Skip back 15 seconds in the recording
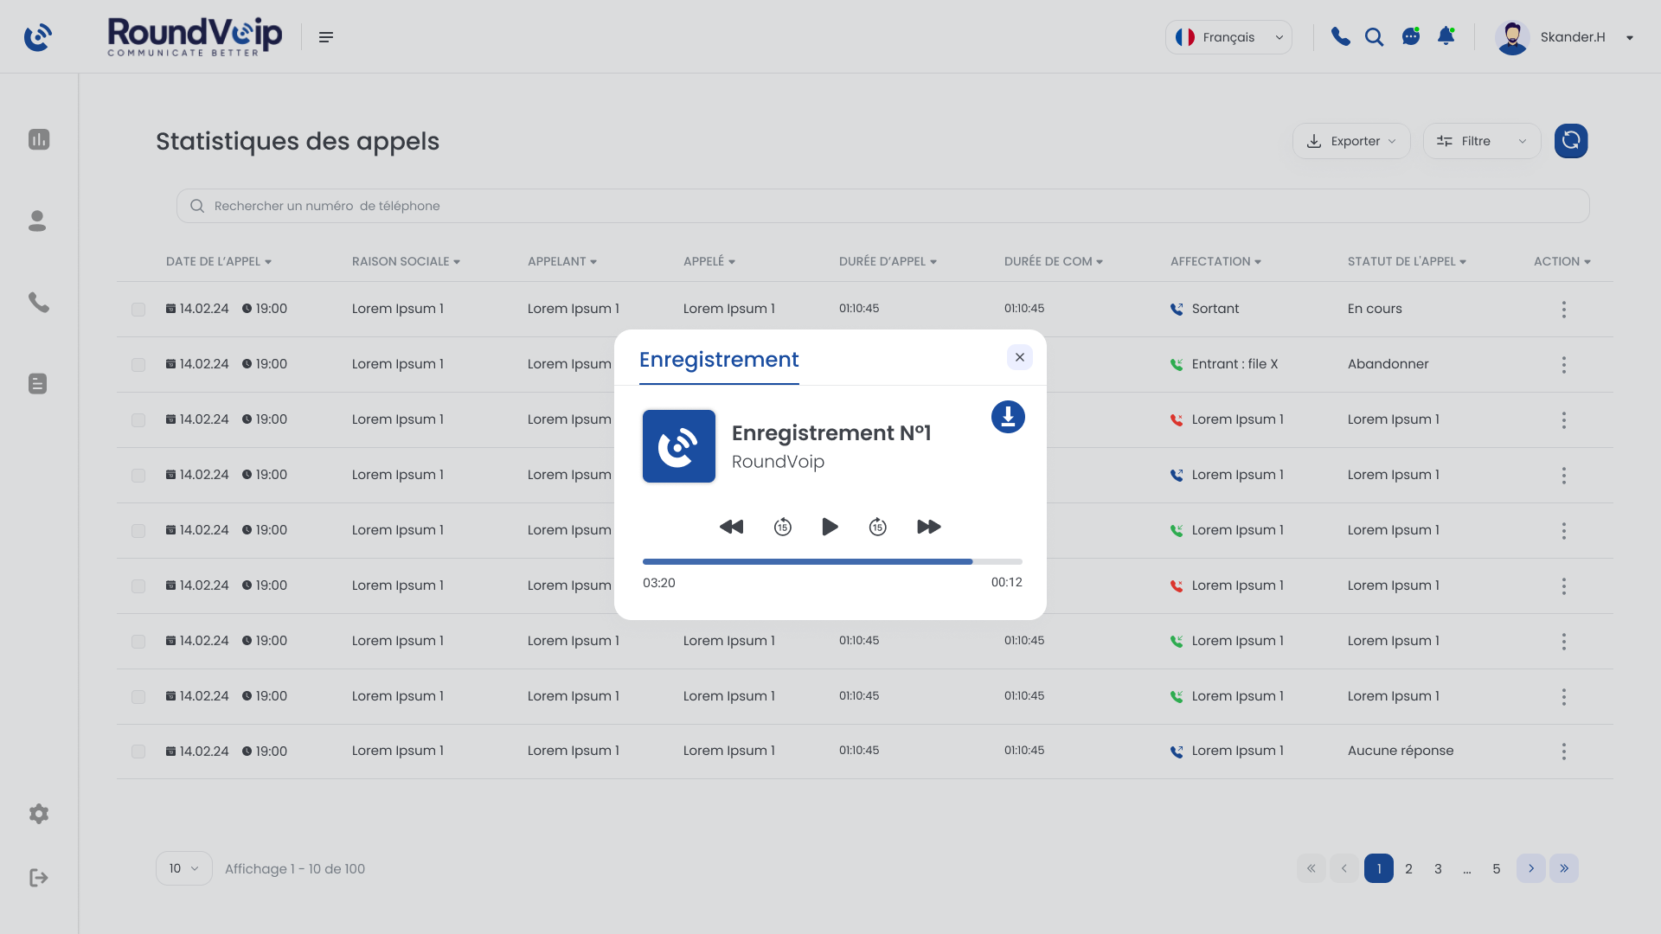Viewport: 1661px width, 934px height. point(783,527)
